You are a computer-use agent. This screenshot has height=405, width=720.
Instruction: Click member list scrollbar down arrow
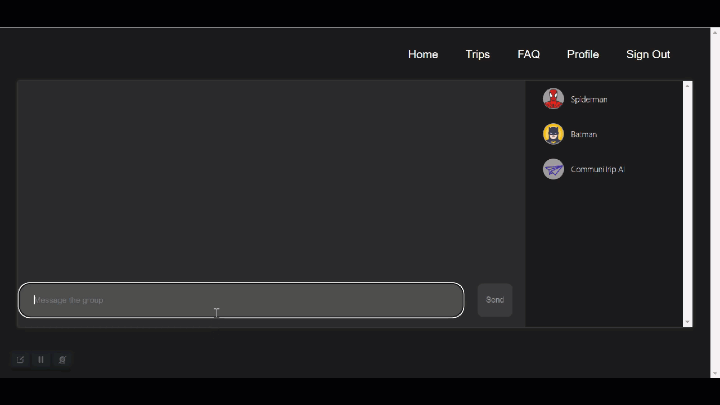coord(687,322)
